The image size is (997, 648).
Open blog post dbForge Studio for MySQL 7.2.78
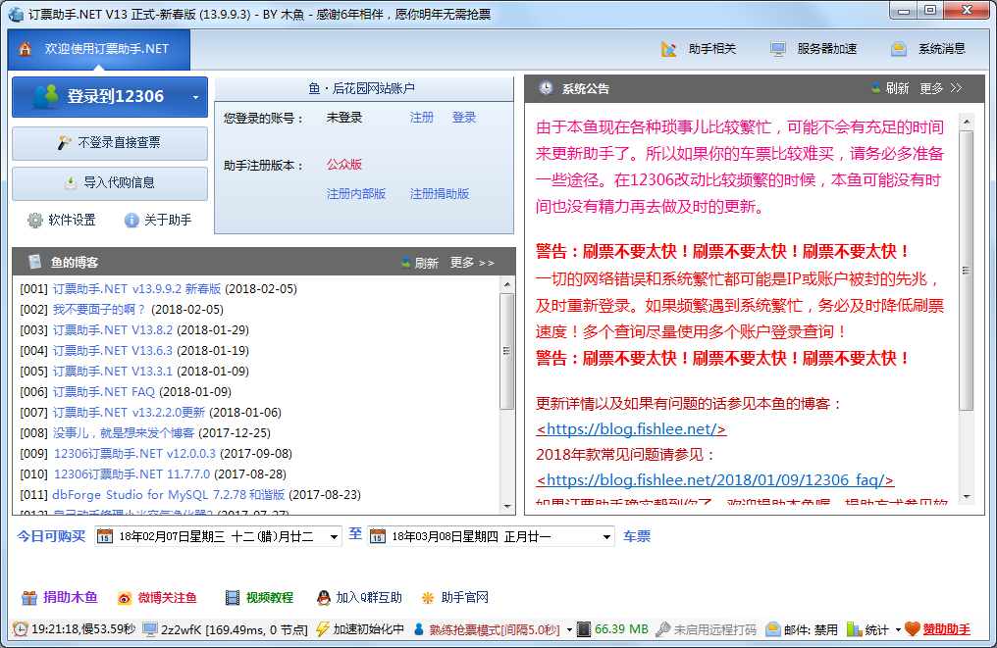(x=169, y=495)
